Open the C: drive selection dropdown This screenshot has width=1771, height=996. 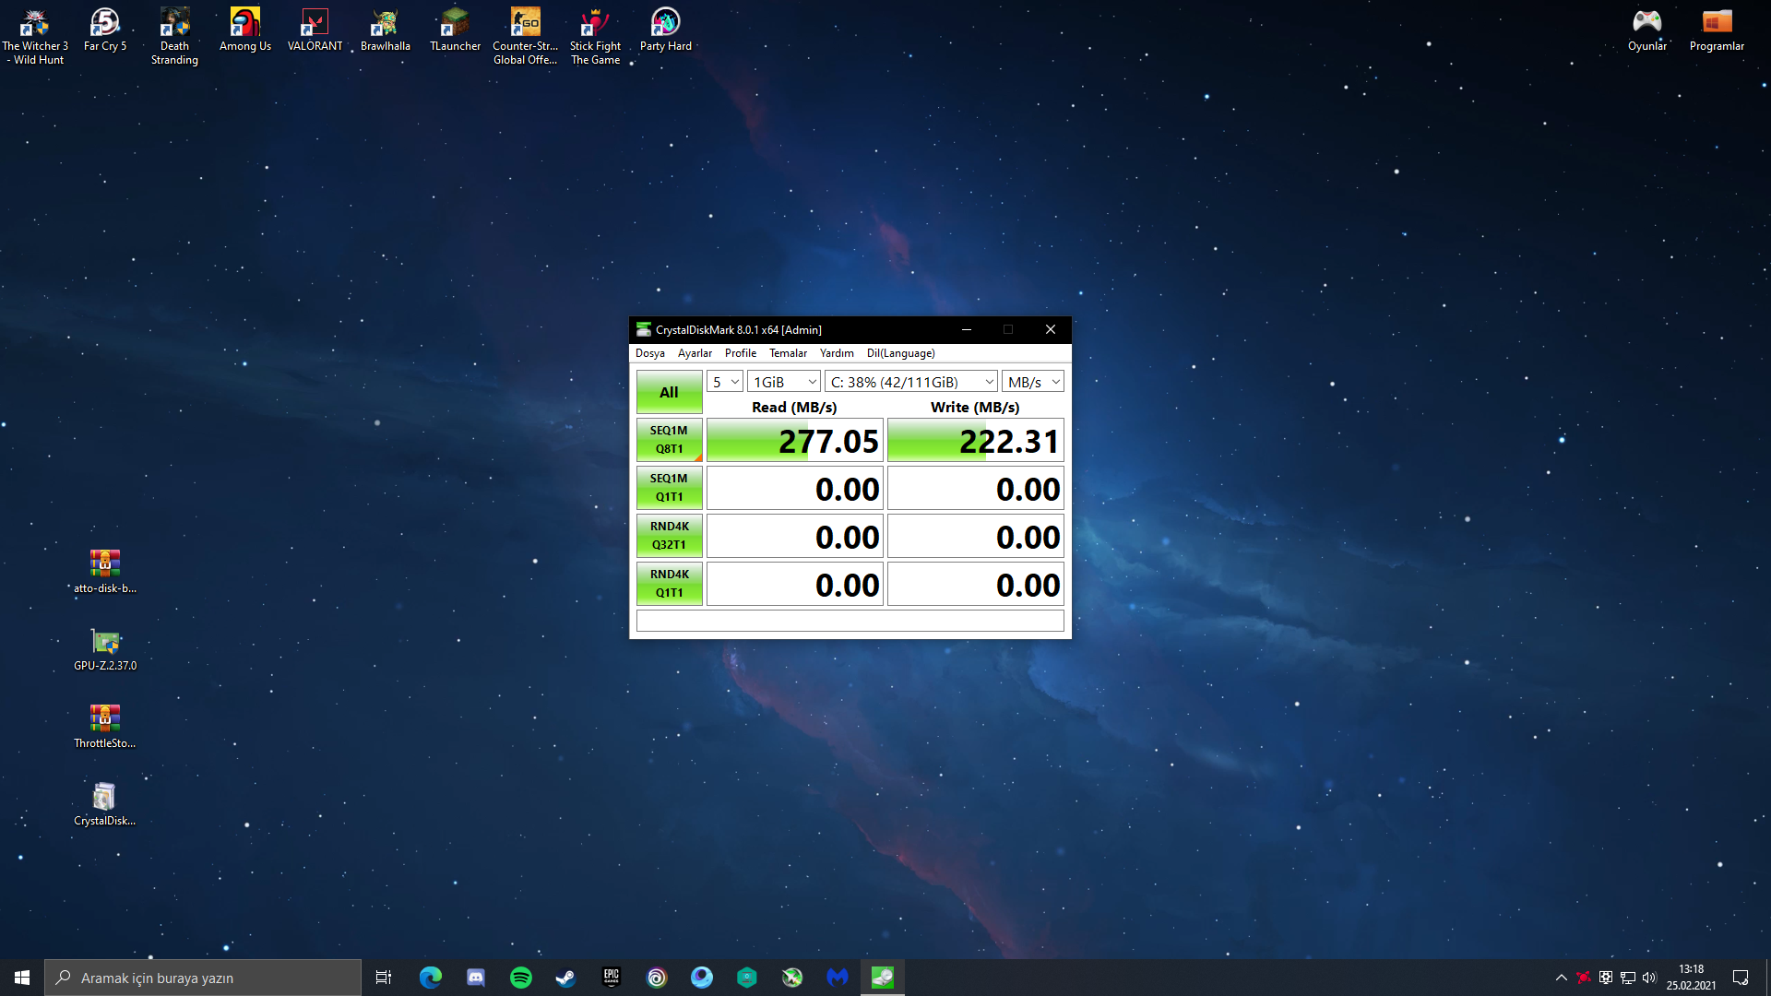click(911, 382)
